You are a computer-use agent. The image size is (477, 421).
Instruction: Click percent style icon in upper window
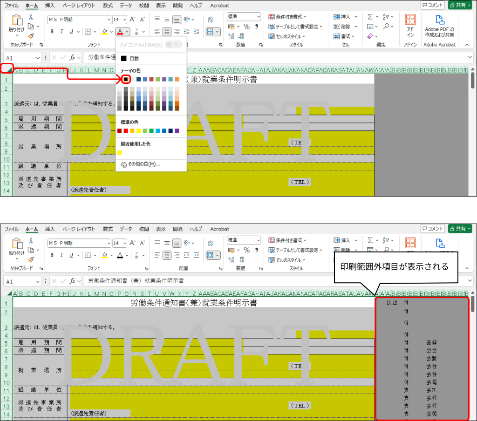click(247, 27)
